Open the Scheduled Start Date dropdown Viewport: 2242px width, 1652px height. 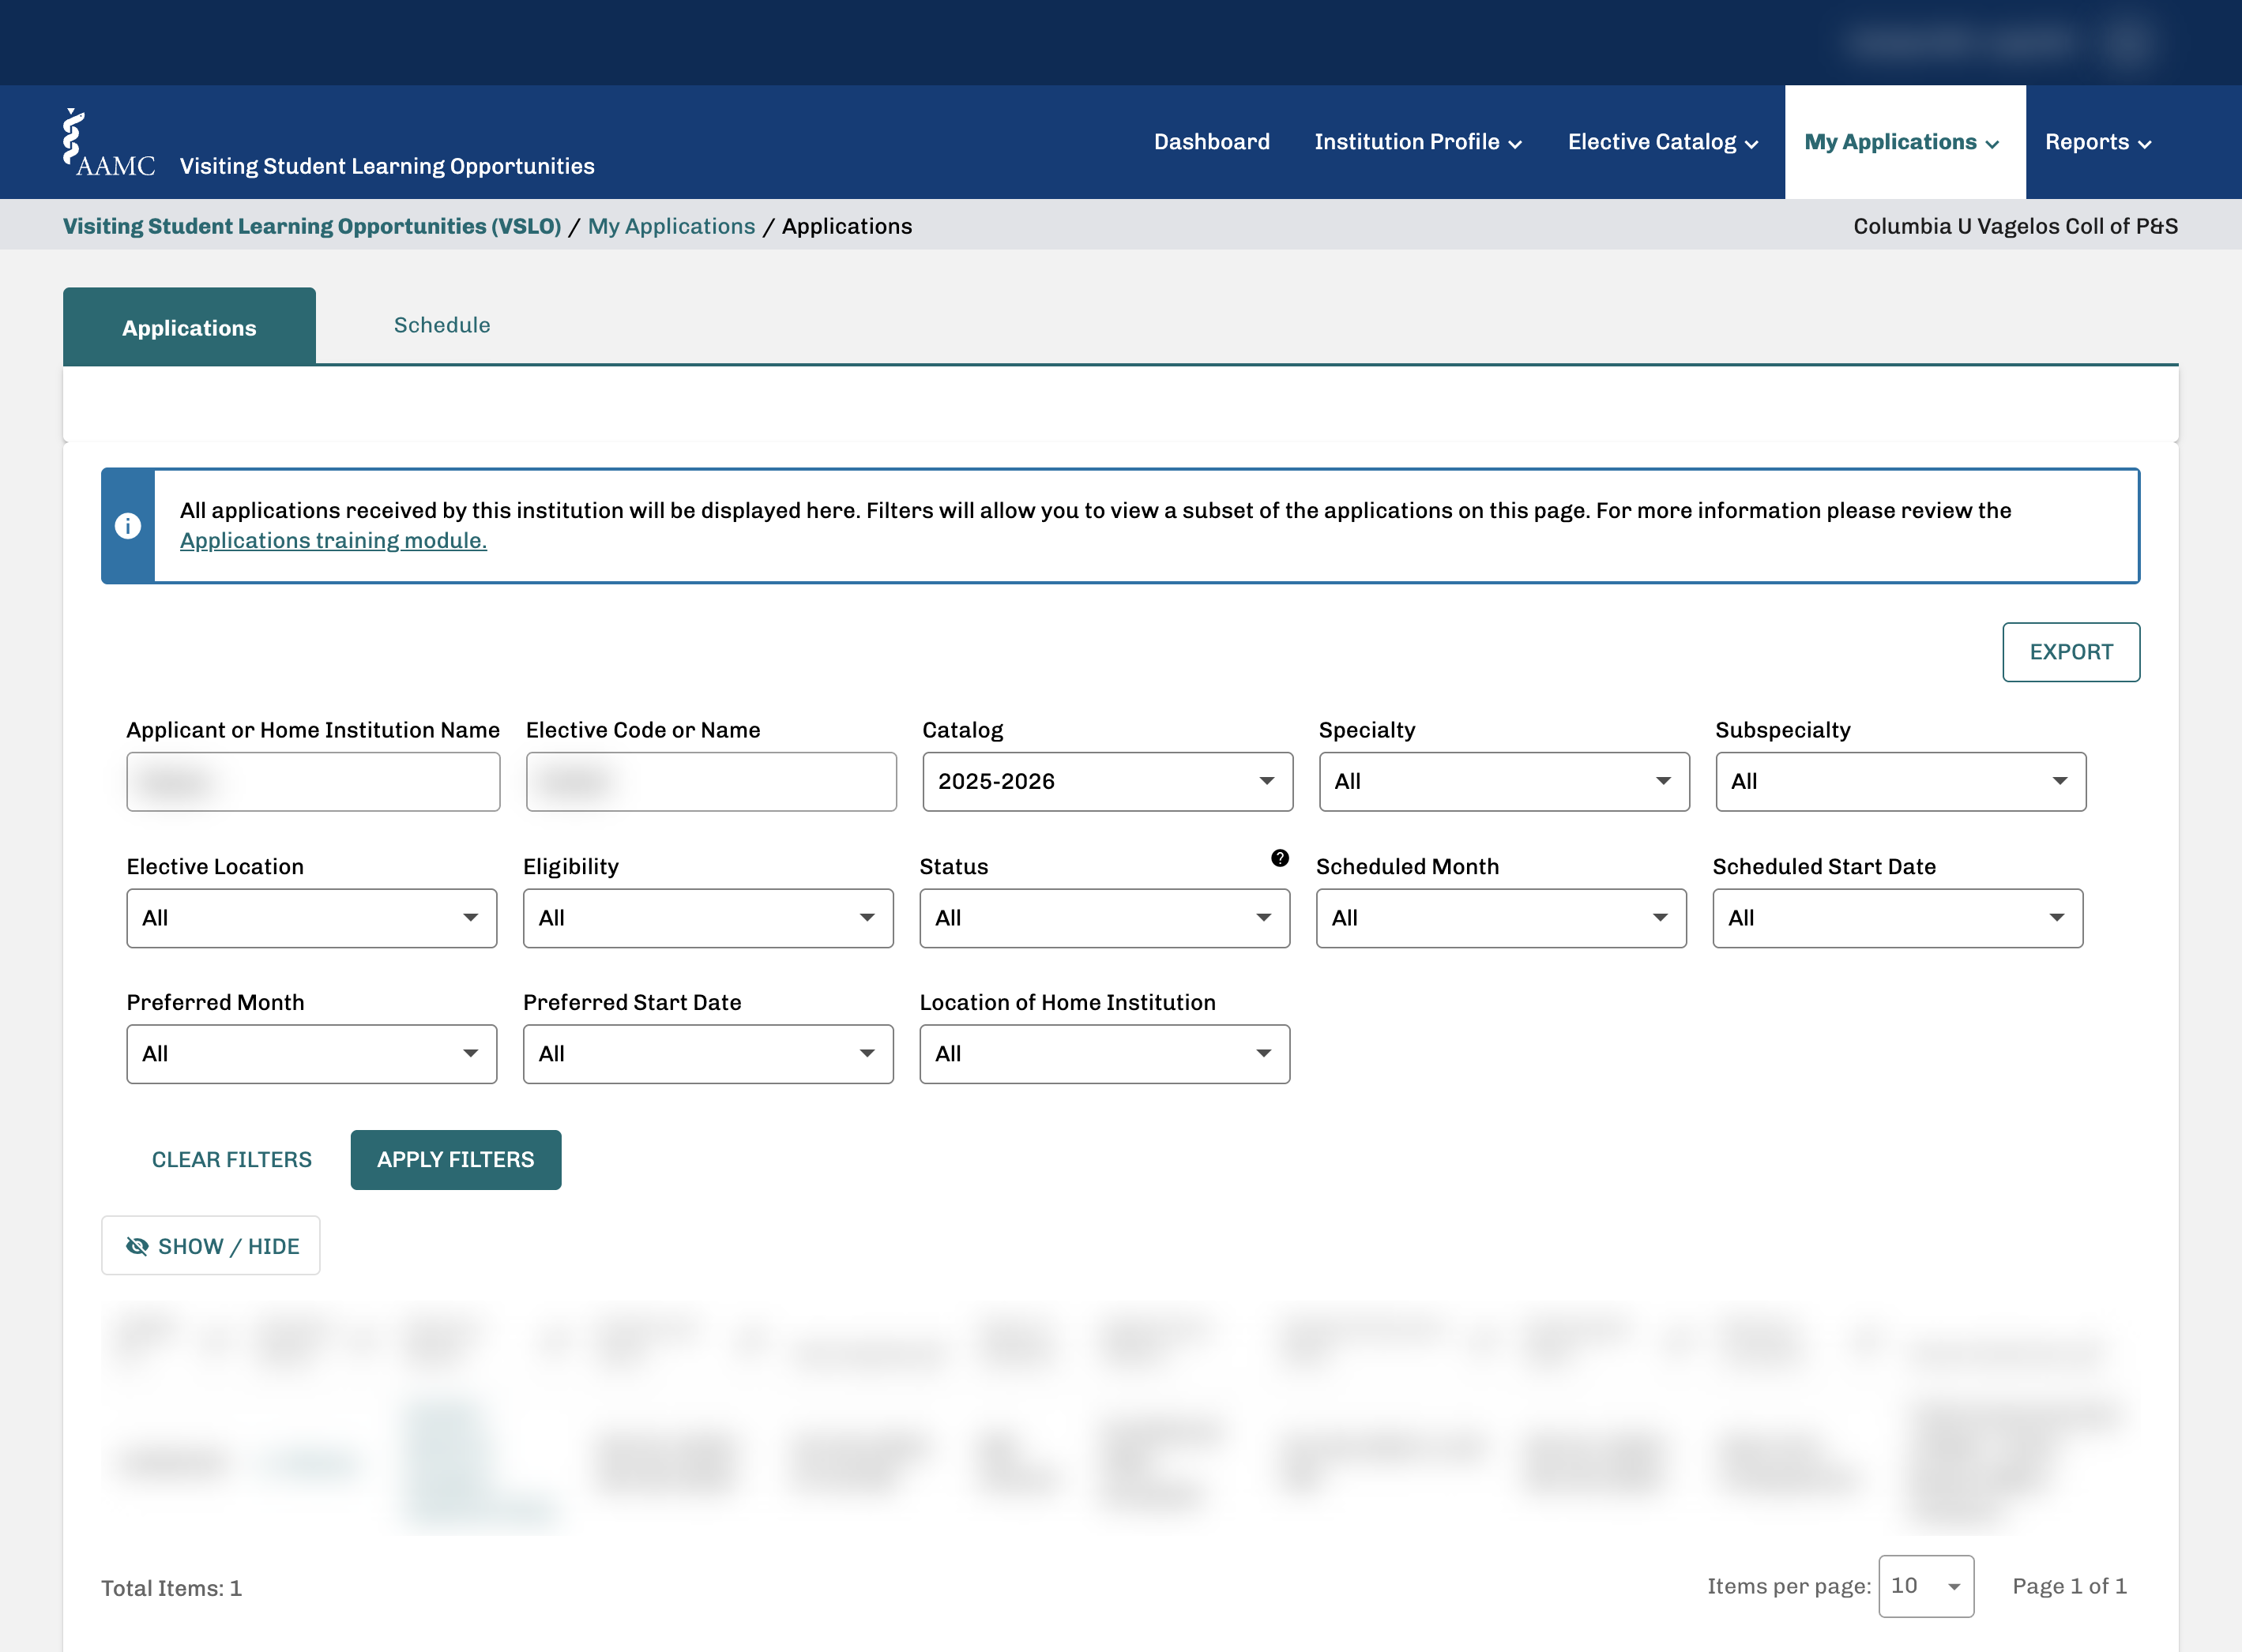tap(1898, 918)
